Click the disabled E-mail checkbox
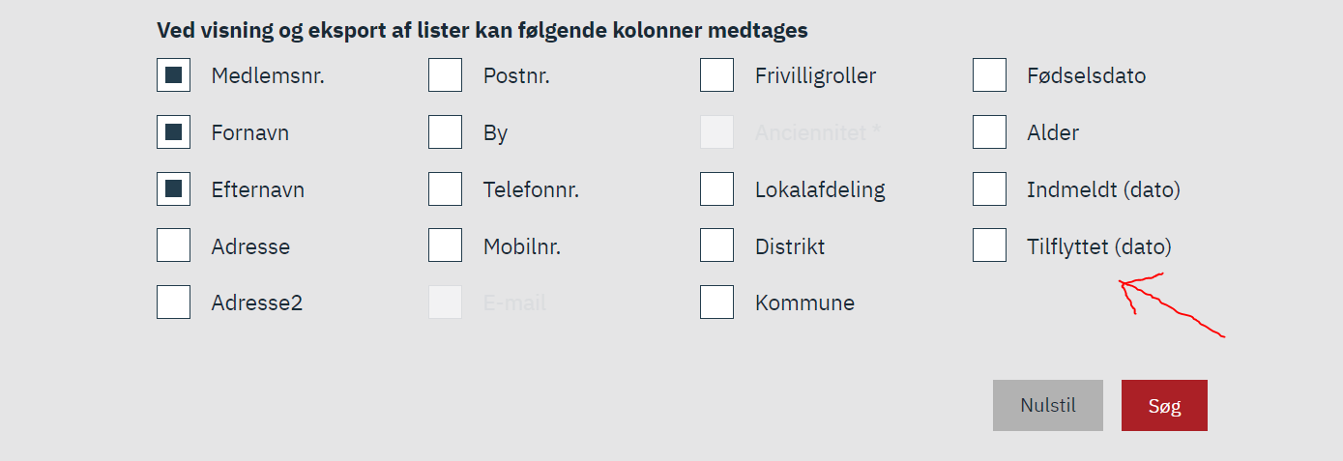The height and width of the screenshot is (461, 1343). tap(445, 303)
